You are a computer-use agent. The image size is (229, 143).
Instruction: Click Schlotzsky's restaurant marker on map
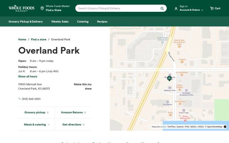tap(180, 104)
